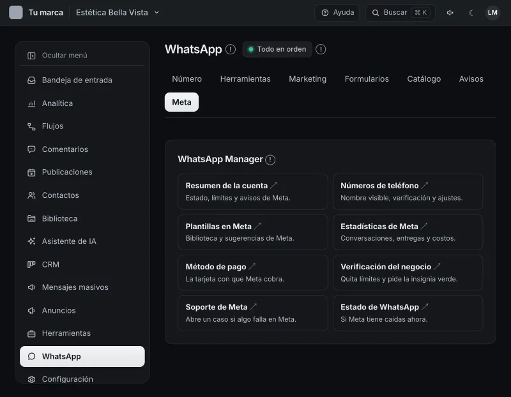
Task: Click the Anuncios megaphone icon
Action: [31, 311]
